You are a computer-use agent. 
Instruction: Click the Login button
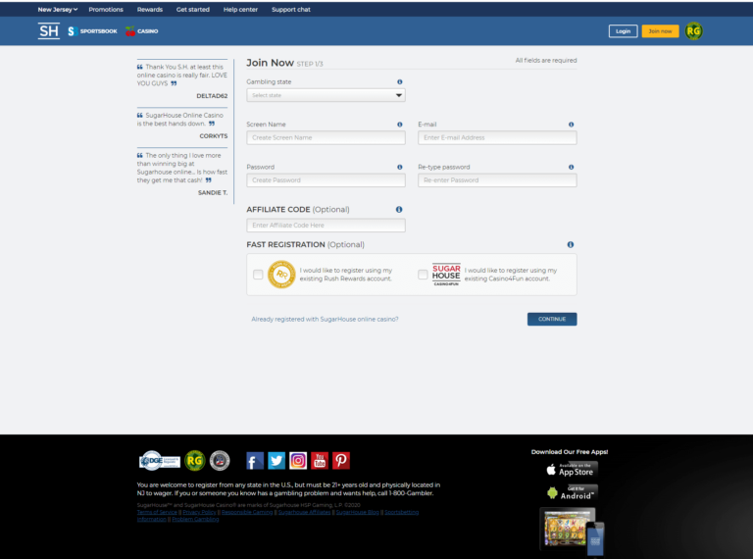[623, 31]
